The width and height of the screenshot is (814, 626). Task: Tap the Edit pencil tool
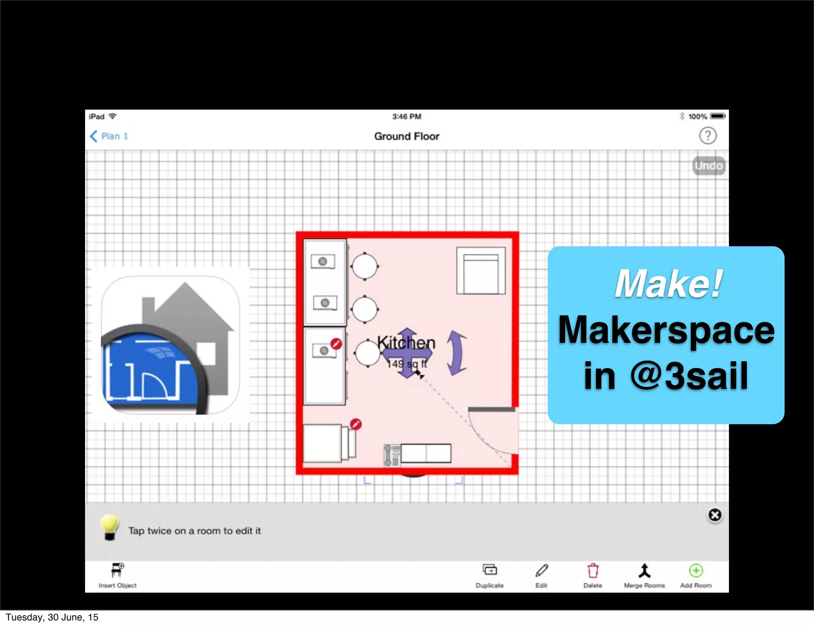click(541, 576)
